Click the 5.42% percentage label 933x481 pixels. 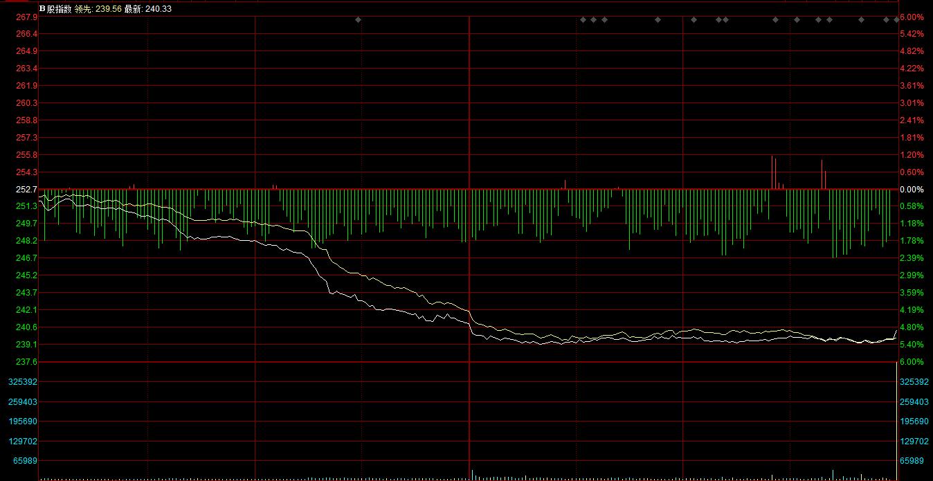(x=912, y=34)
